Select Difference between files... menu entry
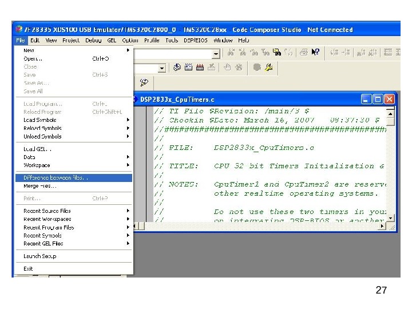The height and width of the screenshot is (309, 412). tap(74, 178)
